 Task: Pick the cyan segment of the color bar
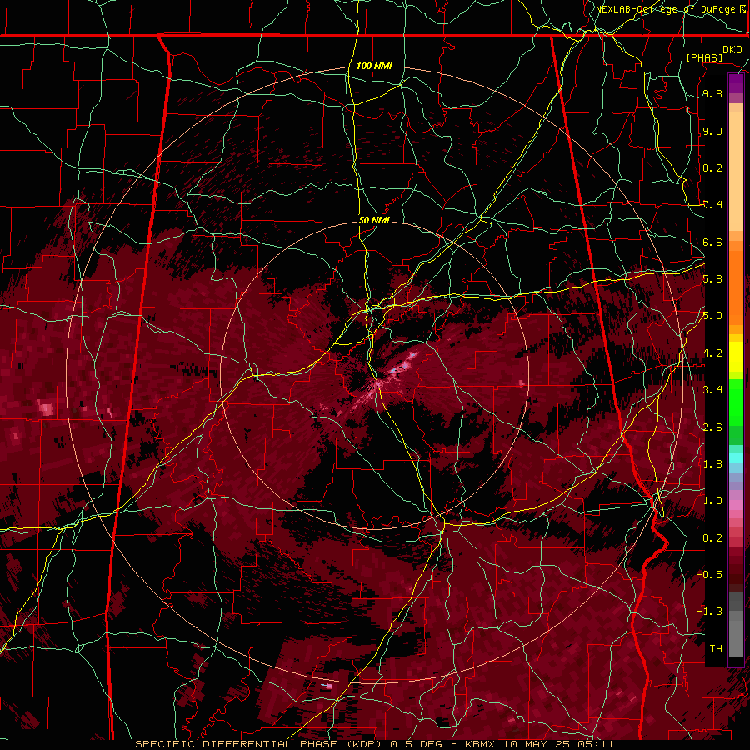736,458
